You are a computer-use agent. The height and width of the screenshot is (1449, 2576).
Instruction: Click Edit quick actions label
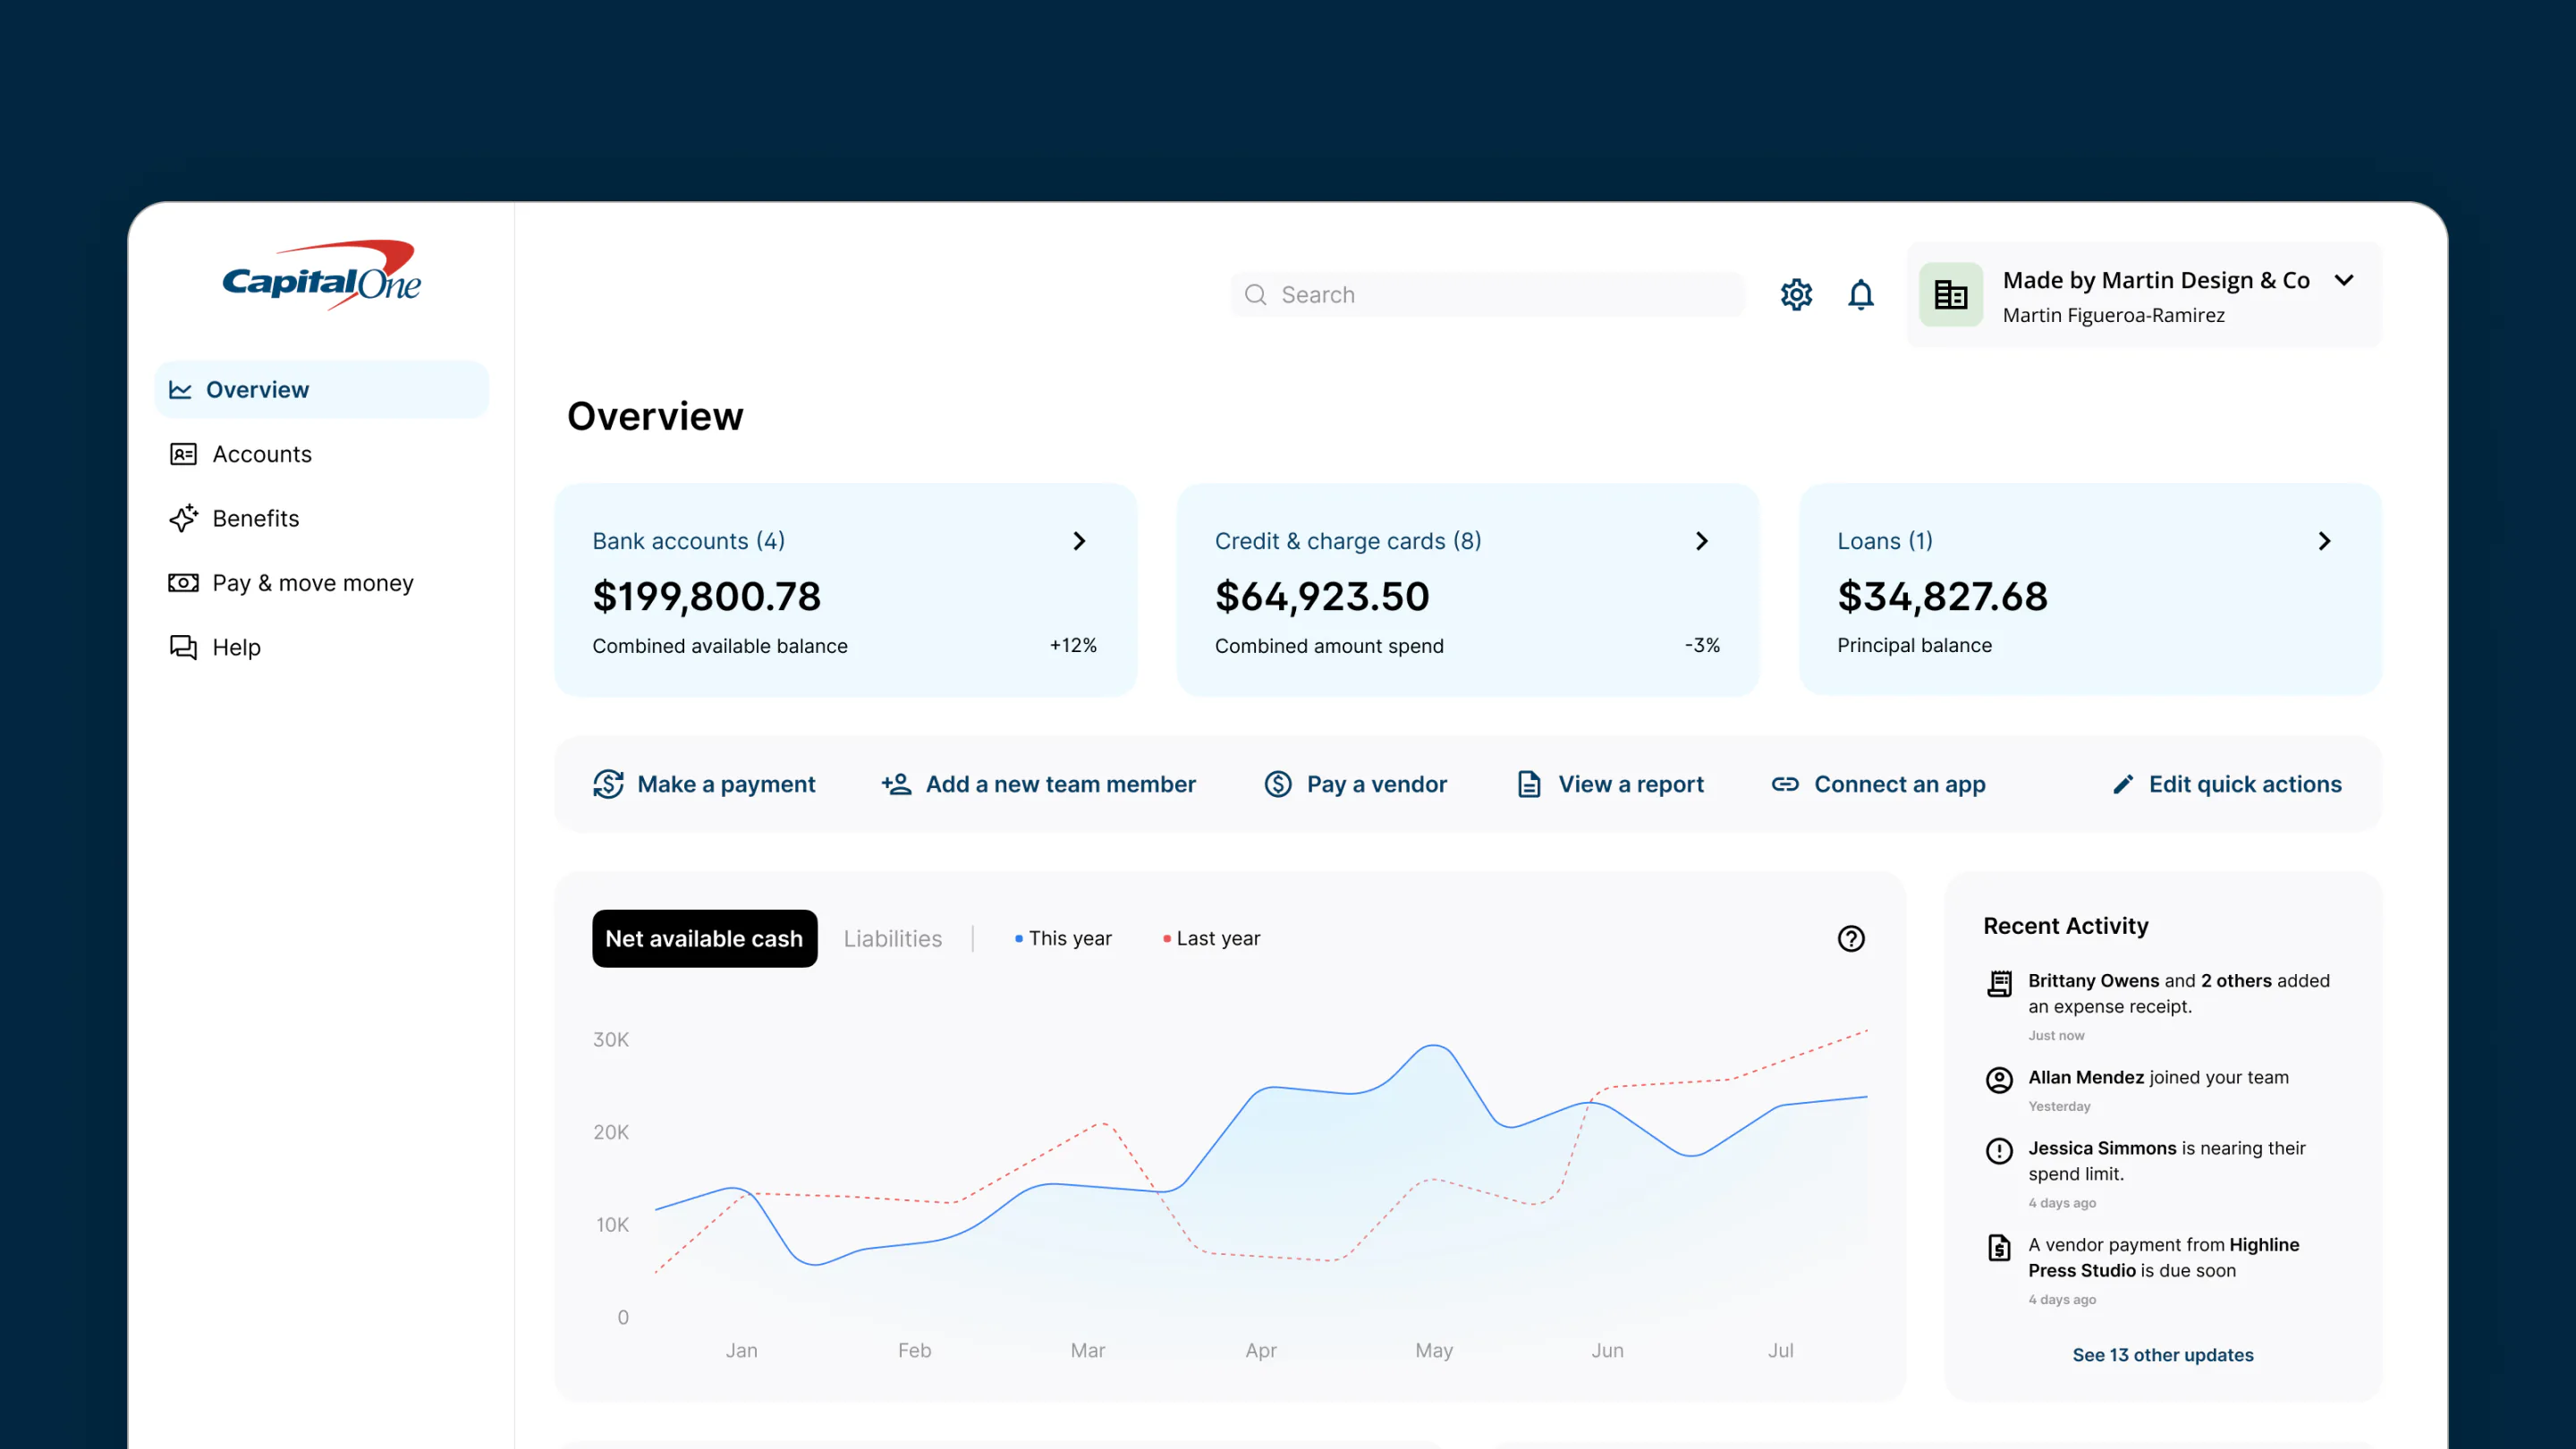tap(2245, 784)
